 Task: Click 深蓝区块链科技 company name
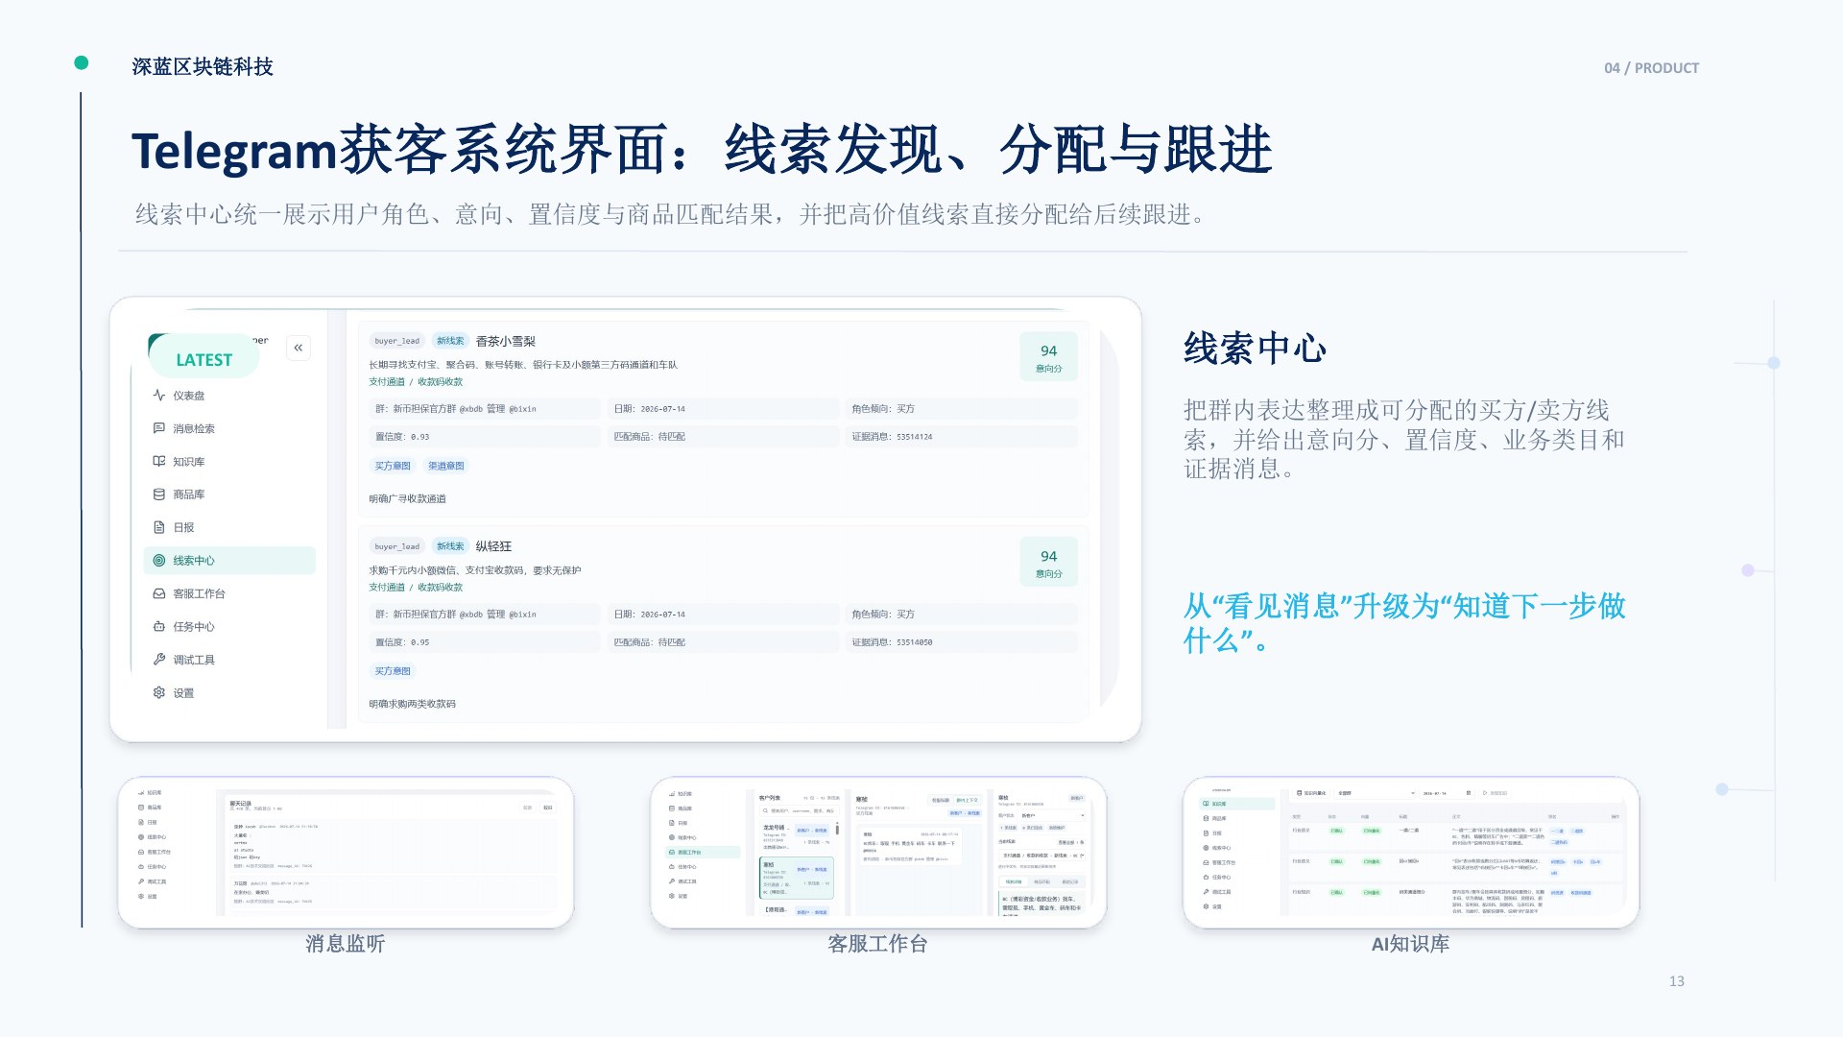203,66
